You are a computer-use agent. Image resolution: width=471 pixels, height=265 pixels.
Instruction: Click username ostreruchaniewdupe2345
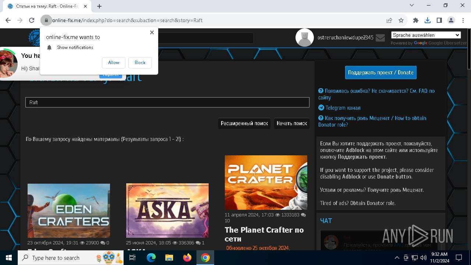(x=346, y=38)
